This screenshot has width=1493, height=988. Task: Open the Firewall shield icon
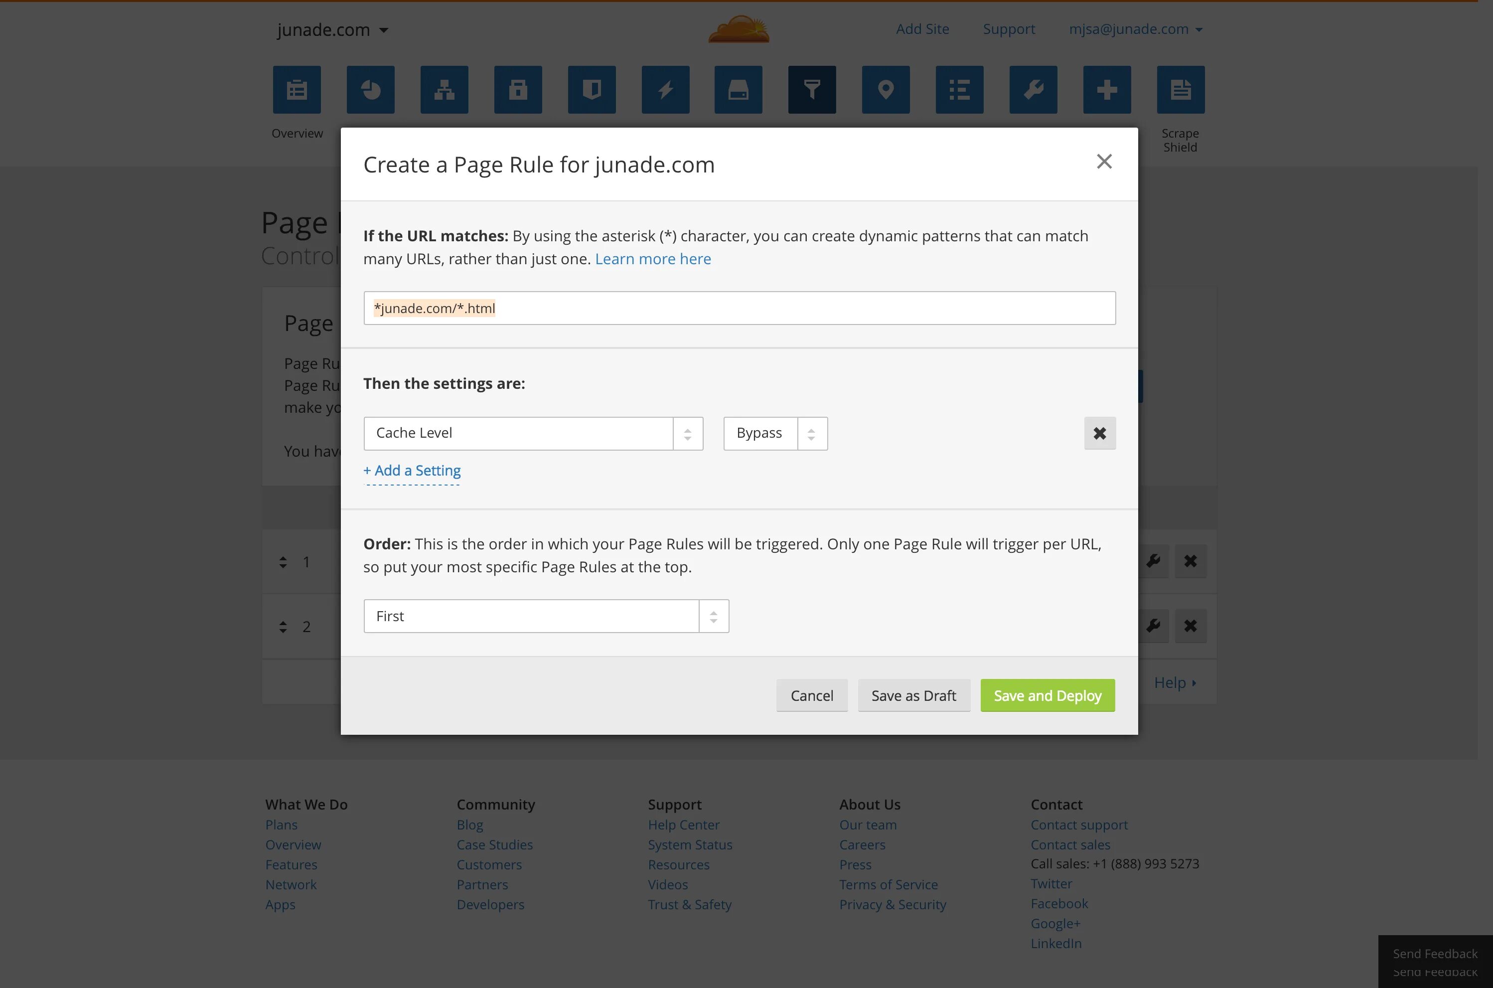click(x=592, y=90)
